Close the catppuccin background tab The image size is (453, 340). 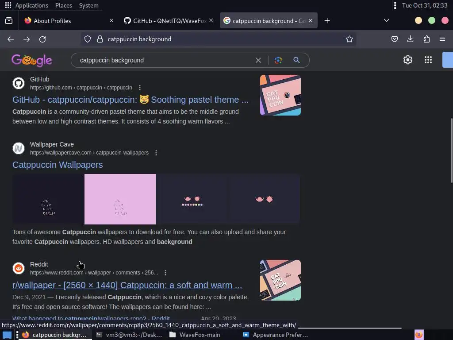(311, 20)
